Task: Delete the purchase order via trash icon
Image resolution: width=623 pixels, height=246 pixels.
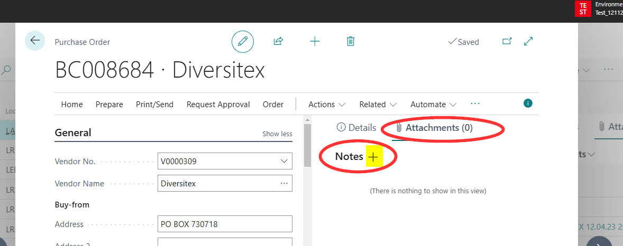Action: coord(351,41)
